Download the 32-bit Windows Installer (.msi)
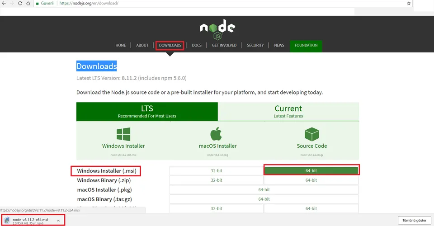This screenshot has width=434, height=226. [217, 171]
